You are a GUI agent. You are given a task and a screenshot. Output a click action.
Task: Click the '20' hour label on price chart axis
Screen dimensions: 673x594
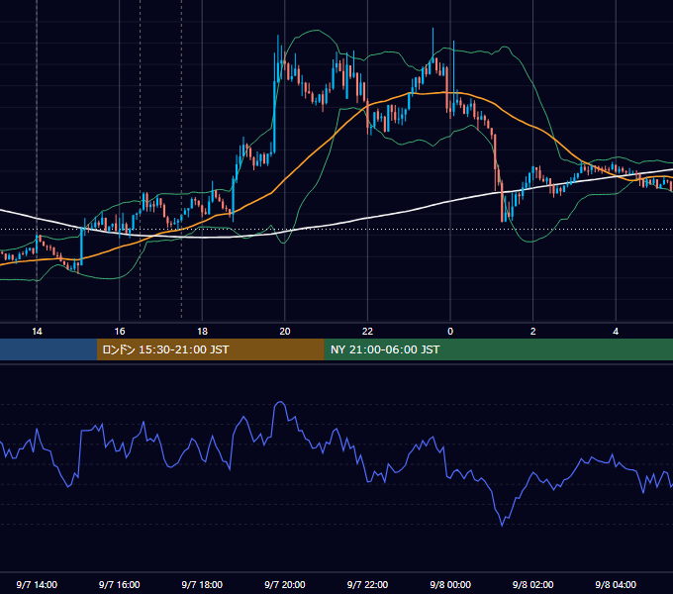(x=285, y=332)
